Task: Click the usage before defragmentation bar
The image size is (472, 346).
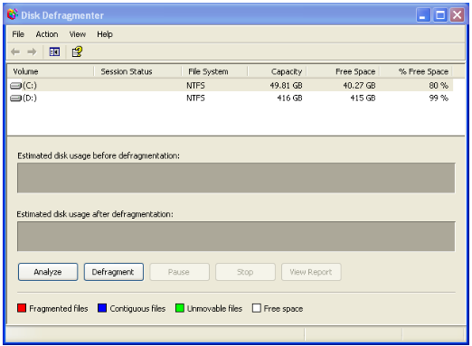Action: click(236, 178)
